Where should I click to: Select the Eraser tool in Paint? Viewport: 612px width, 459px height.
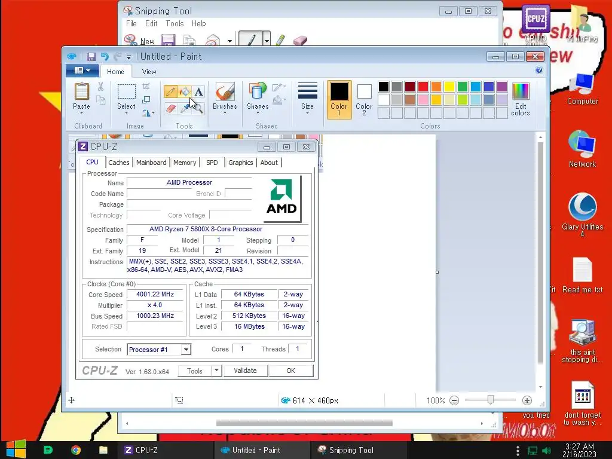pyautogui.click(x=170, y=108)
